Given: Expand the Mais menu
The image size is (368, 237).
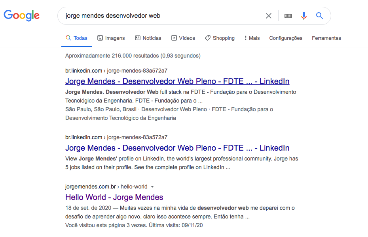Looking at the screenshot, I should [252, 38].
